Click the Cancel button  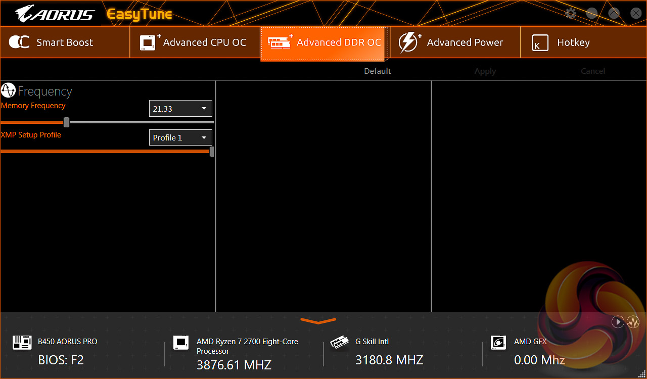pyautogui.click(x=593, y=71)
